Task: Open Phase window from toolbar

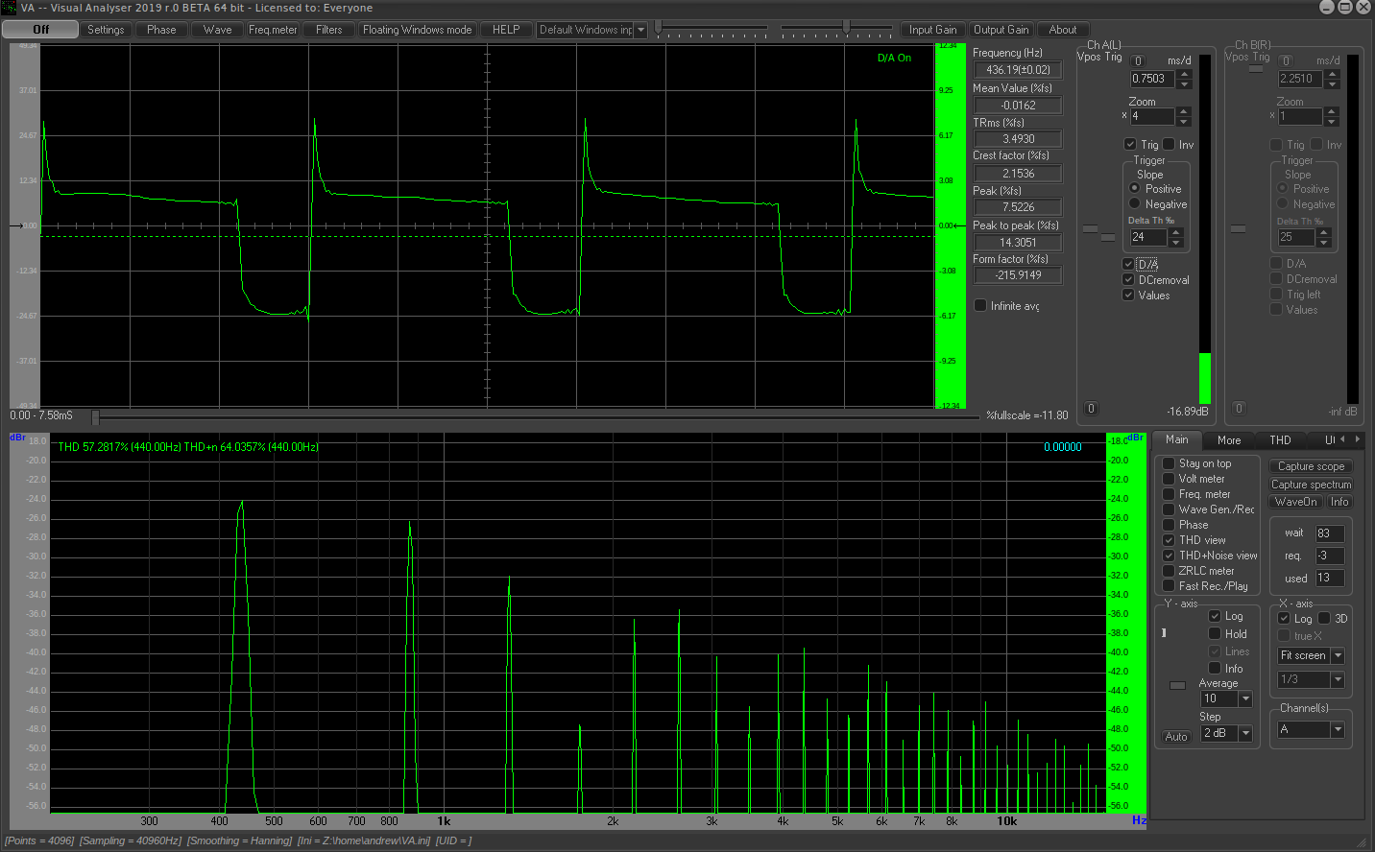Action: point(161,30)
